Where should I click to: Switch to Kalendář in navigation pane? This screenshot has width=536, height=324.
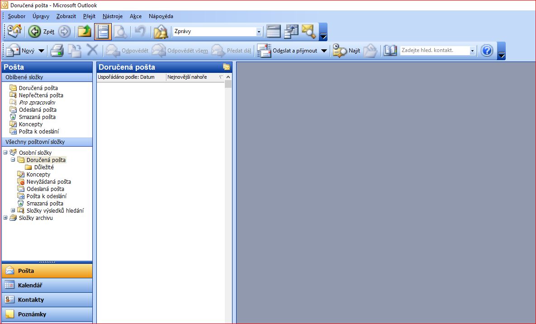tap(47, 286)
